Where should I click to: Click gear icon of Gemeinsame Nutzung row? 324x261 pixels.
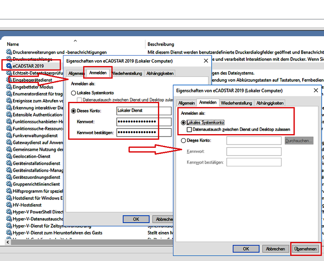click(9, 149)
